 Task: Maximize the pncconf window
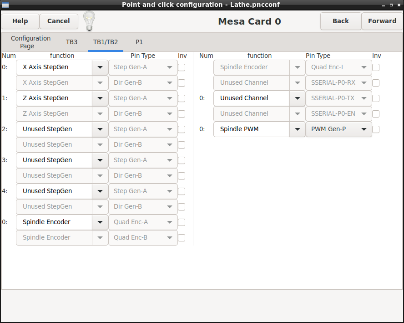391,5
